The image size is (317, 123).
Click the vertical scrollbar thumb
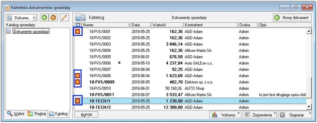tap(309, 88)
